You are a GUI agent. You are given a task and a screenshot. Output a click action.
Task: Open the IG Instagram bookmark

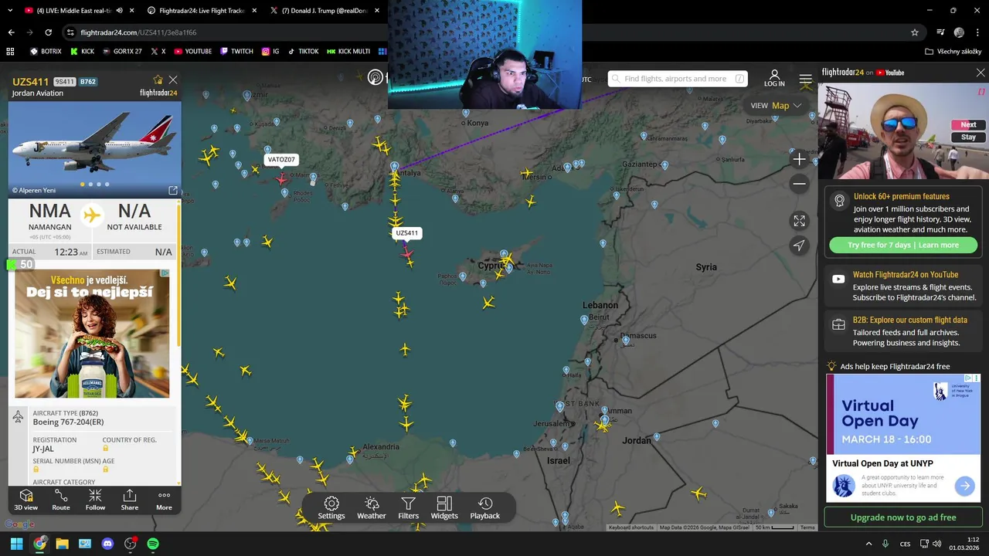(x=270, y=51)
